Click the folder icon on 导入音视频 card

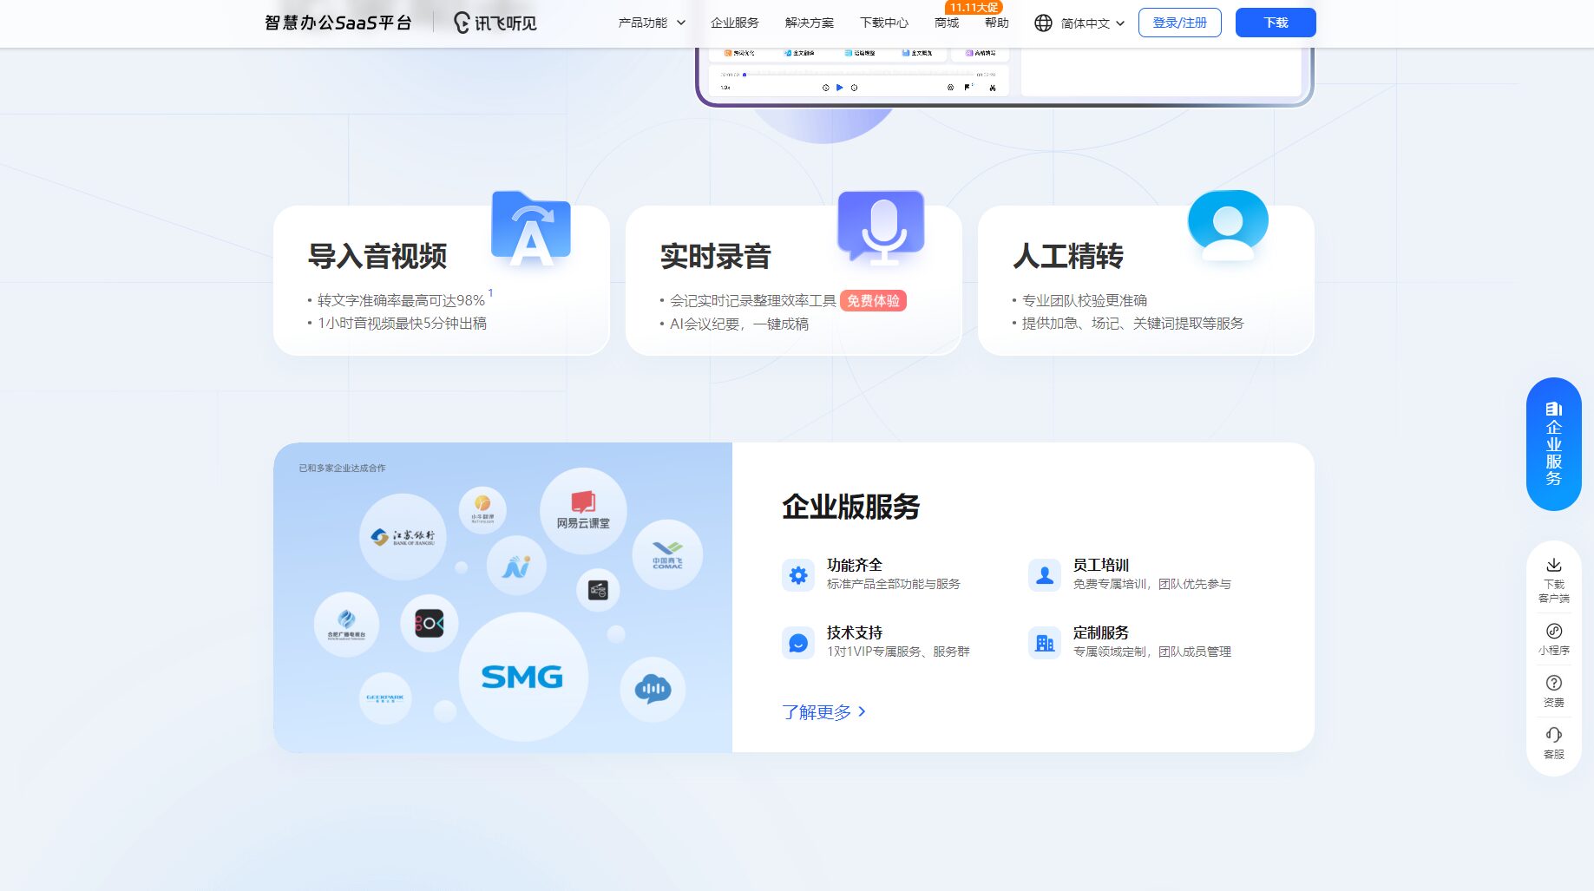point(530,228)
